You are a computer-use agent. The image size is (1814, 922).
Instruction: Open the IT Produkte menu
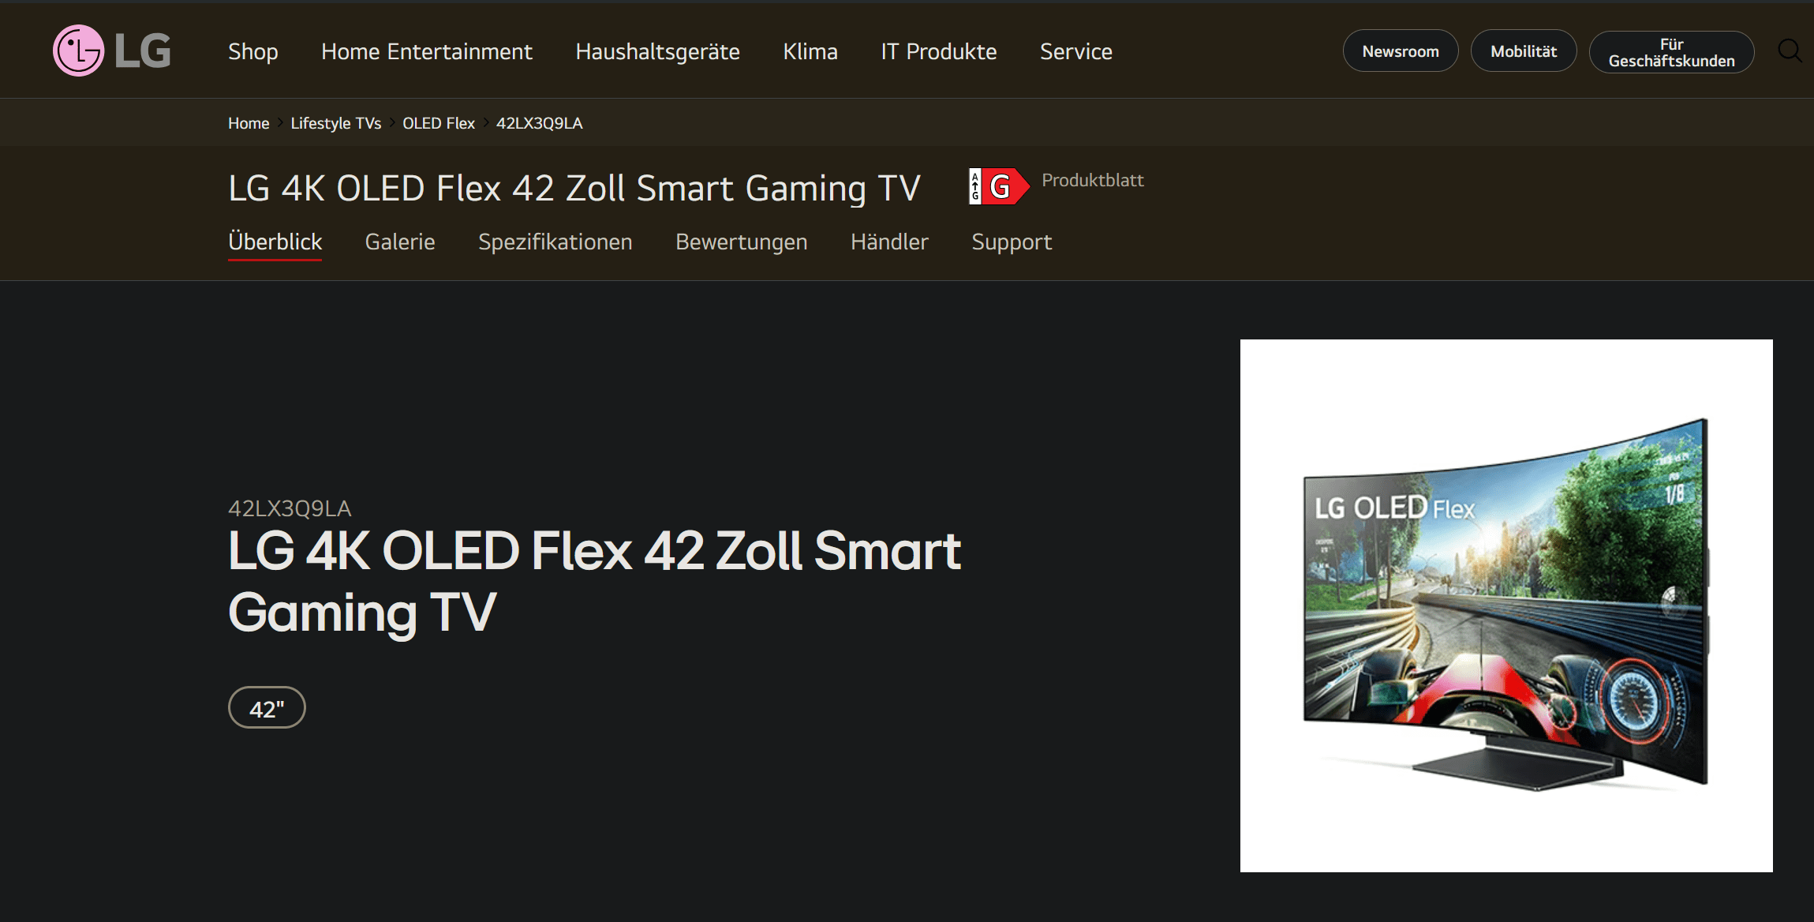coord(939,51)
